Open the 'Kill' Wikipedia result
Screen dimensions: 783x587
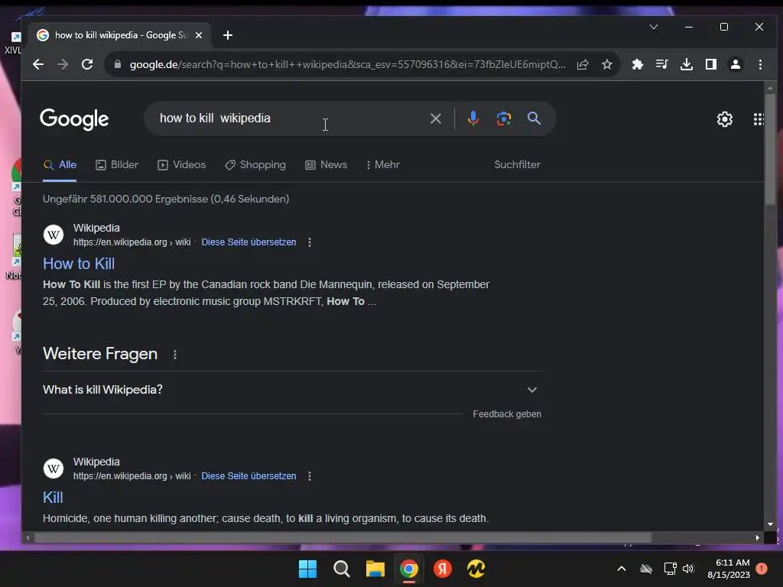pos(53,498)
